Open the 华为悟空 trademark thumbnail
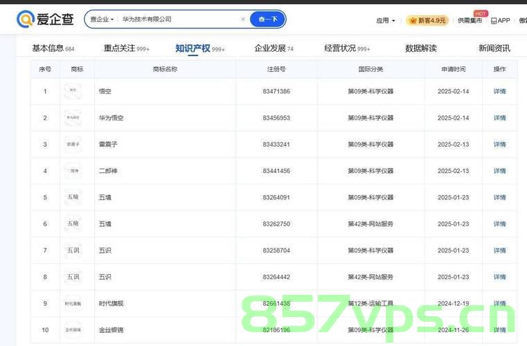Viewport: 527px width, 346px height. [73, 118]
